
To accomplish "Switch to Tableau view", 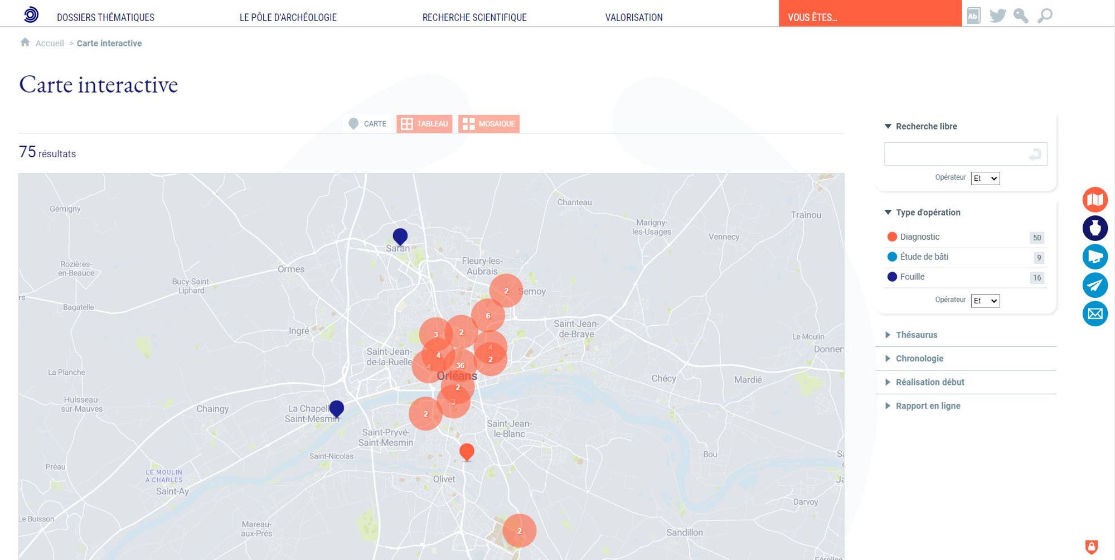I will [424, 124].
